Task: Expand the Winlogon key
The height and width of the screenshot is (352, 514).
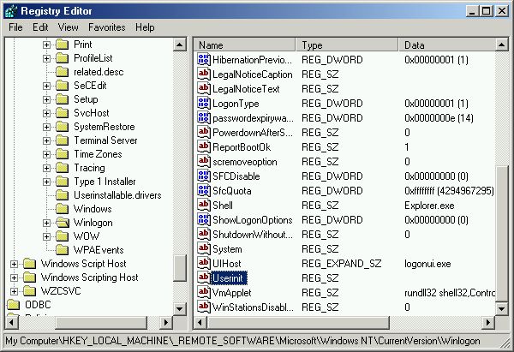Action: pos(46,223)
